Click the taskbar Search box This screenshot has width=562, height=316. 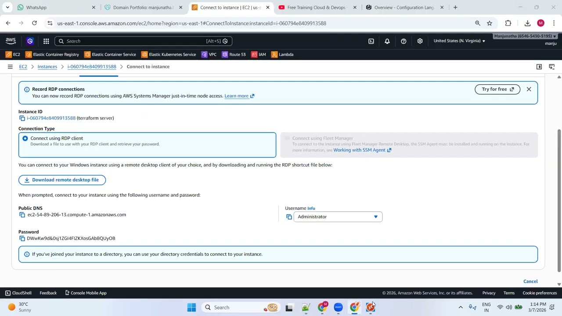(x=241, y=307)
